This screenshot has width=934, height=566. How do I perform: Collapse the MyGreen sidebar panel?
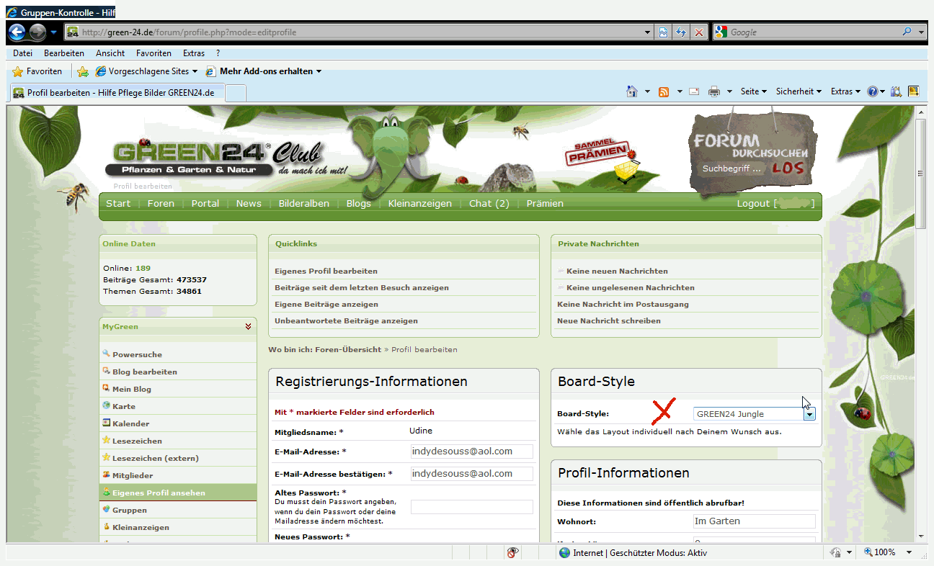click(x=248, y=326)
